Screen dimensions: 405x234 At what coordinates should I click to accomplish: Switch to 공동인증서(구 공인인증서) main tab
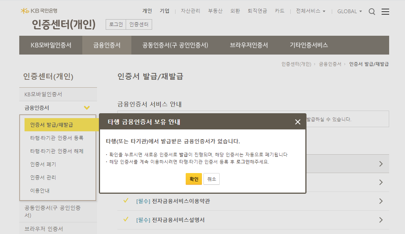click(x=175, y=45)
